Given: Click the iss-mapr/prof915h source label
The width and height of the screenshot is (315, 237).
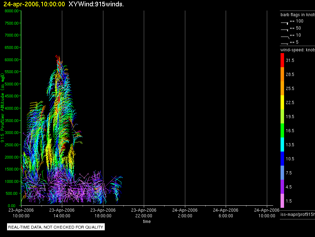Looking at the screenshot, I should [x=298, y=214].
